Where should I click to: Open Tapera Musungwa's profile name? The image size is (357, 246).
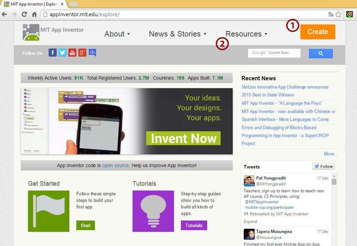(274, 231)
